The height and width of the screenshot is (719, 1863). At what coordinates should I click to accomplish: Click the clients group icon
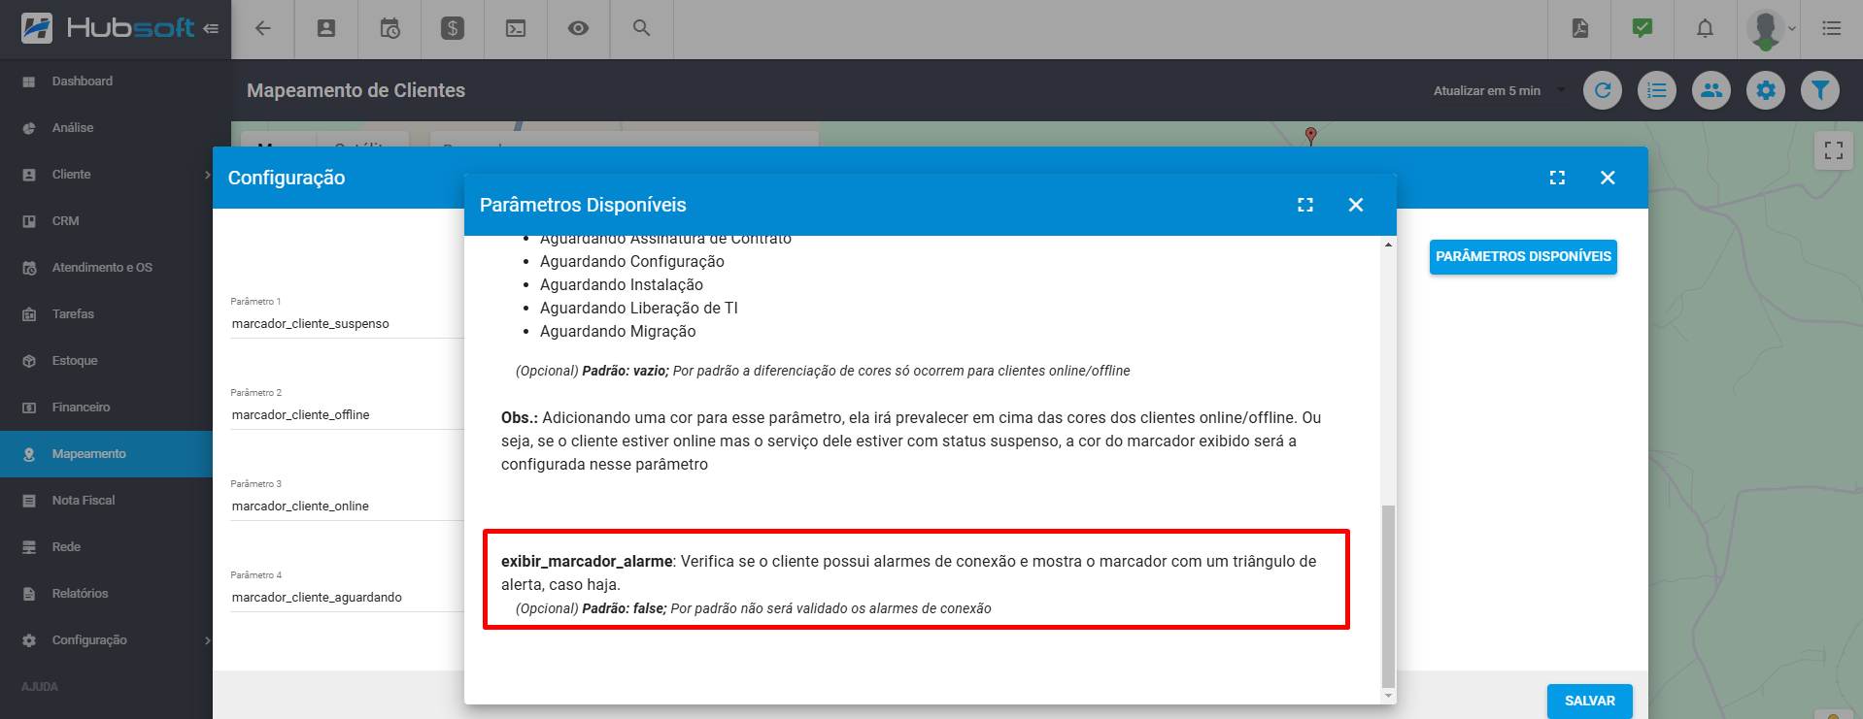point(1711,90)
